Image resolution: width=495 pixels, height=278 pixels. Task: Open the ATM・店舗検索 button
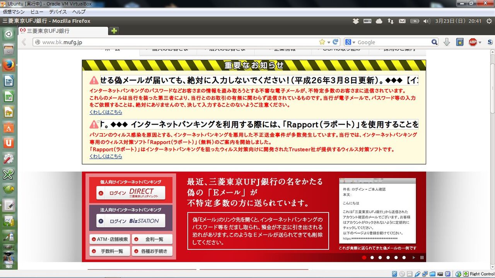[x=110, y=239]
